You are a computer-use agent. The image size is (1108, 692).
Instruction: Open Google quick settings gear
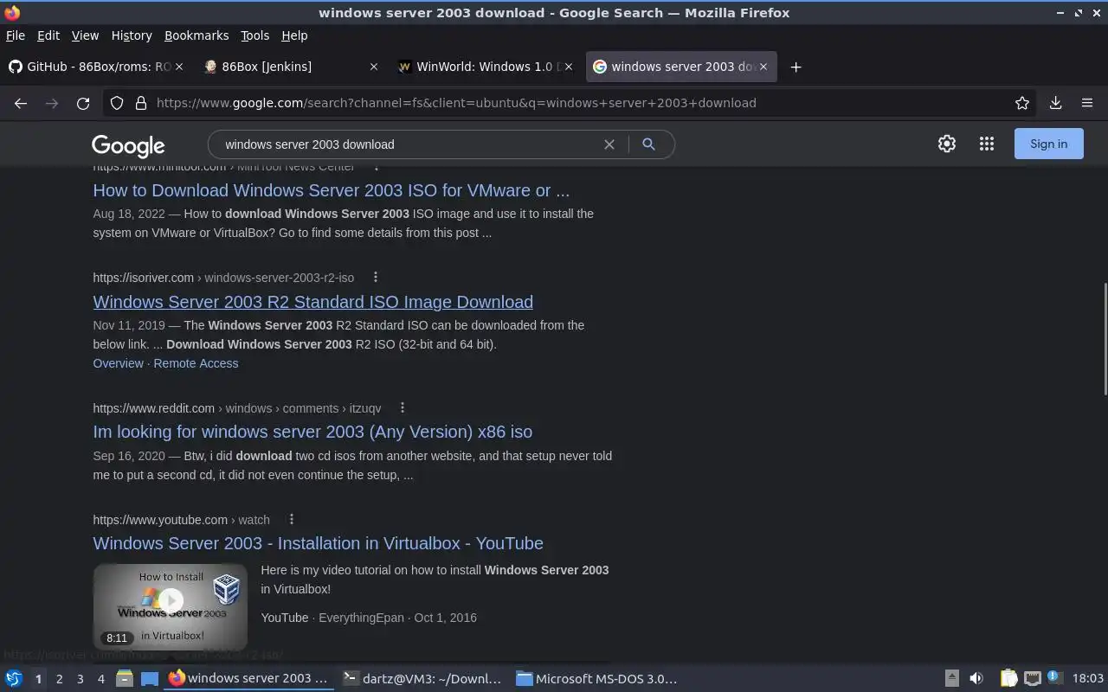coord(947,144)
